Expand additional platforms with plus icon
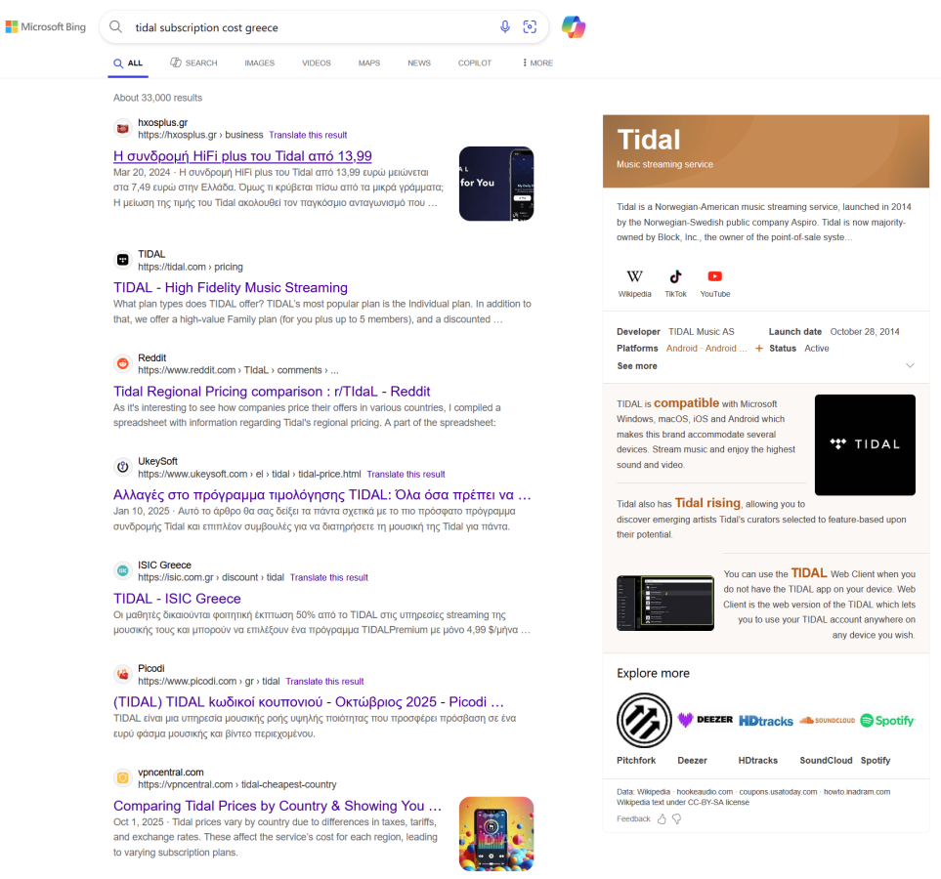The width and height of the screenshot is (941, 879). click(x=759, y=349)
